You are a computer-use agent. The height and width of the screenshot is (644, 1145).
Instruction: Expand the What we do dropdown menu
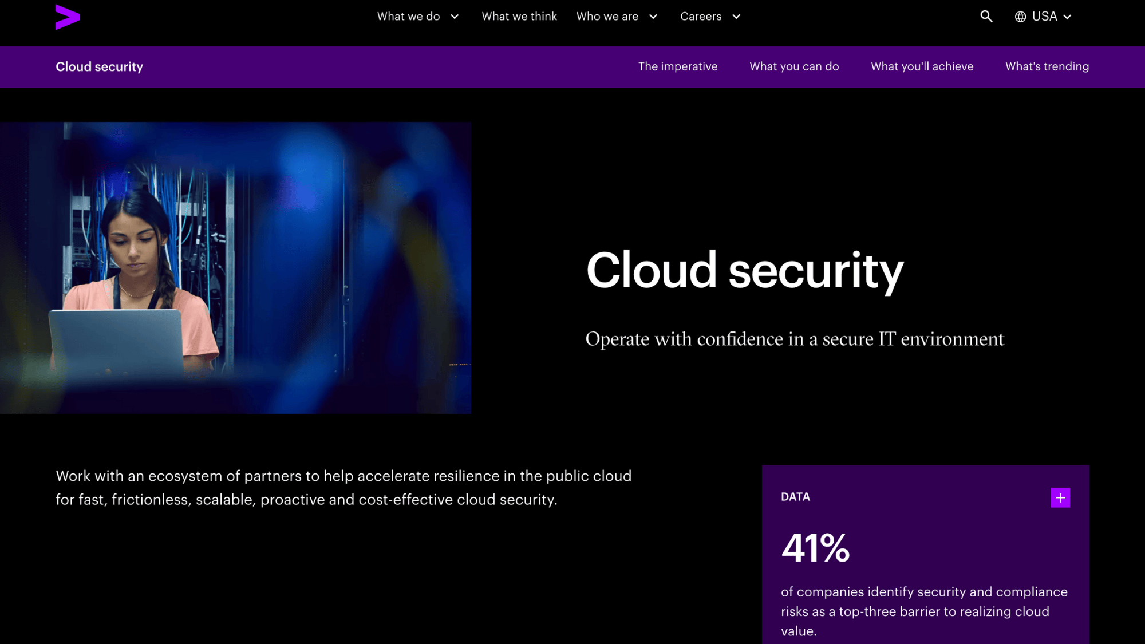click(409, 17)
